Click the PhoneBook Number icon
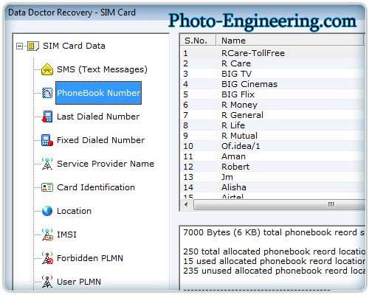 click(x=47, y=93)
